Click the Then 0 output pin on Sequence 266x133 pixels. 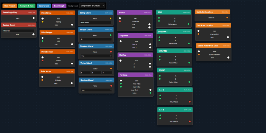click(x=150, y=44)
